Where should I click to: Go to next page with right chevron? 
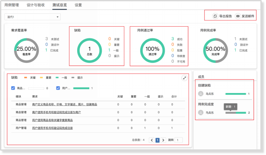[x=163, y=140]
